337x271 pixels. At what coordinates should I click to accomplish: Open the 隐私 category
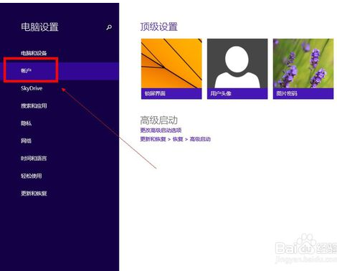click(26, 123)
